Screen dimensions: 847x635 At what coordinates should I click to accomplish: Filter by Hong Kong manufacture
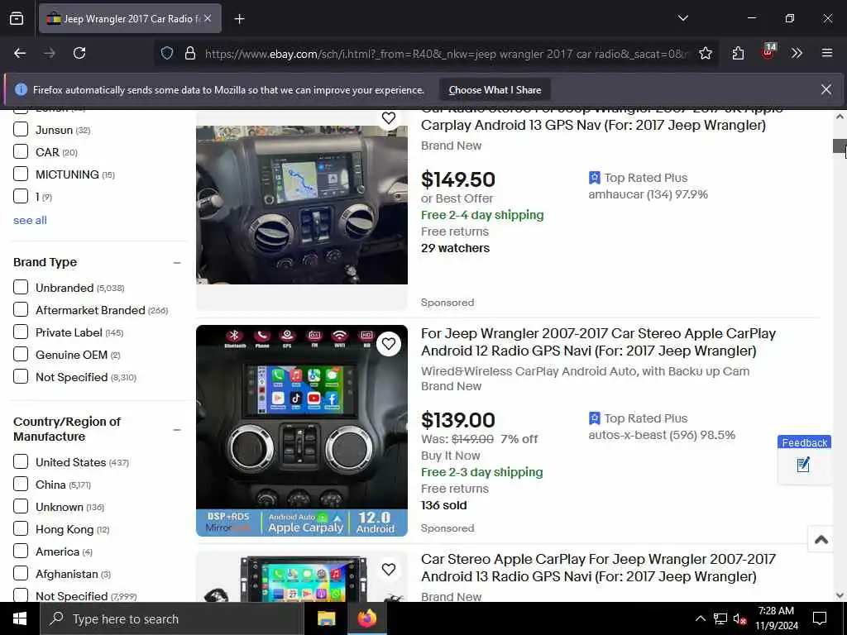point(21,528)
